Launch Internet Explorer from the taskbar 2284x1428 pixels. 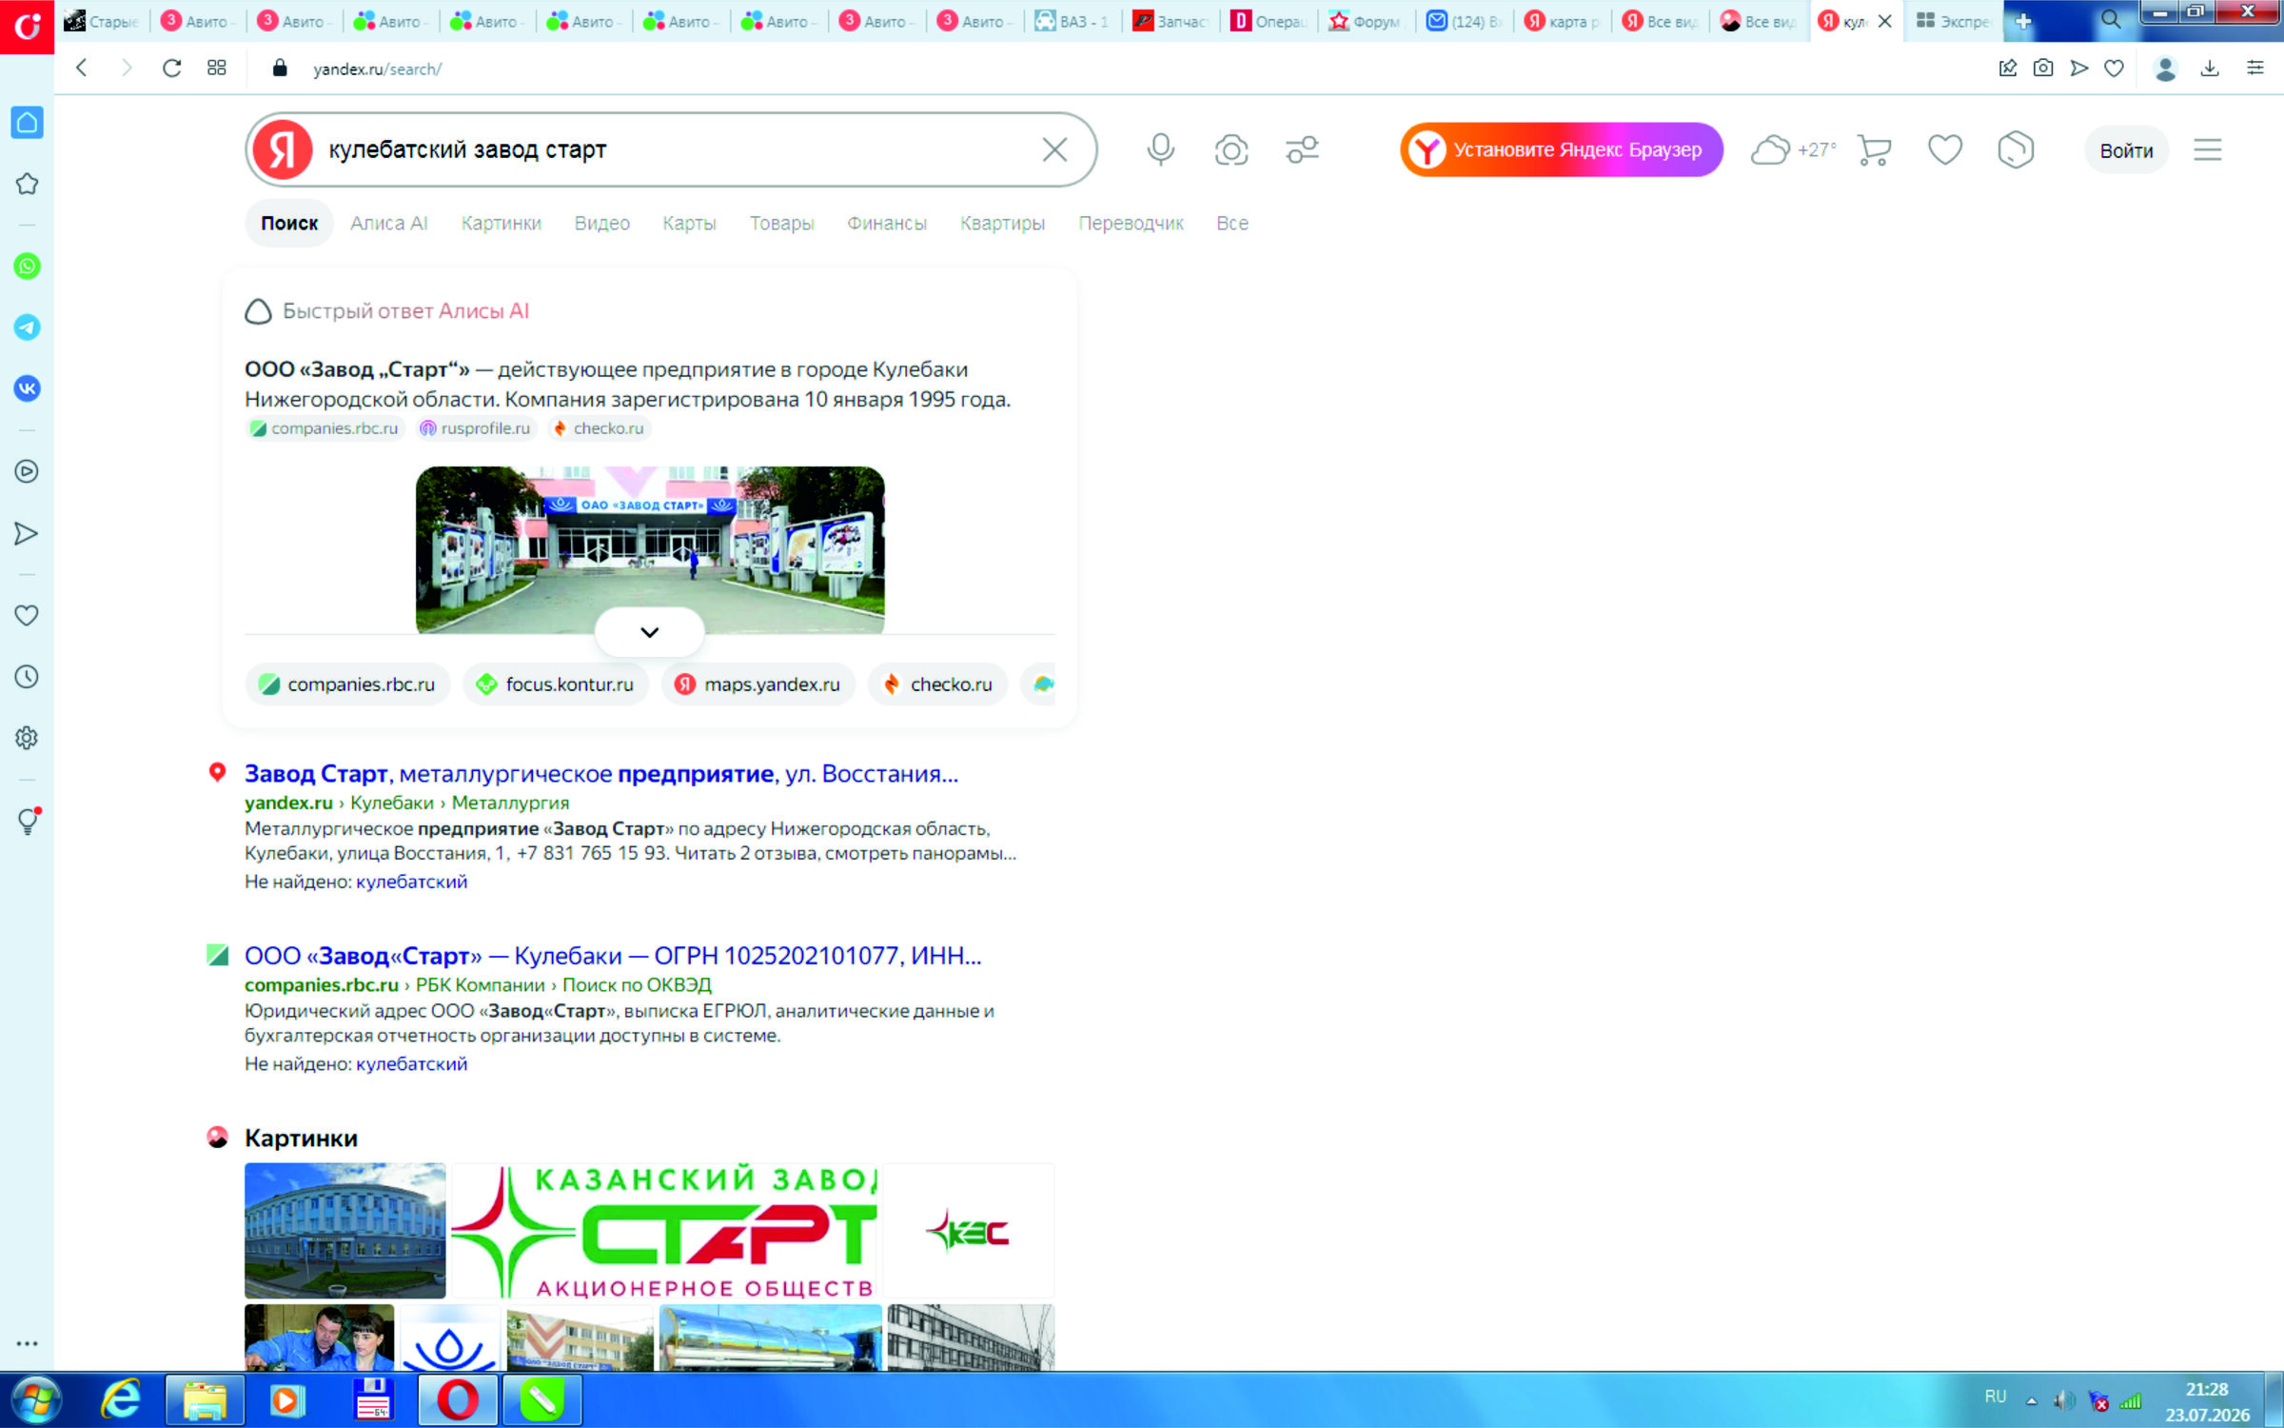pyautogui.click(x=121, y=1399)
